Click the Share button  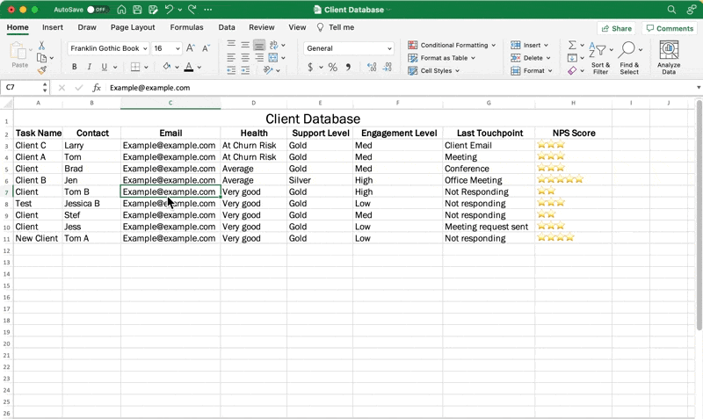(616, 28)
